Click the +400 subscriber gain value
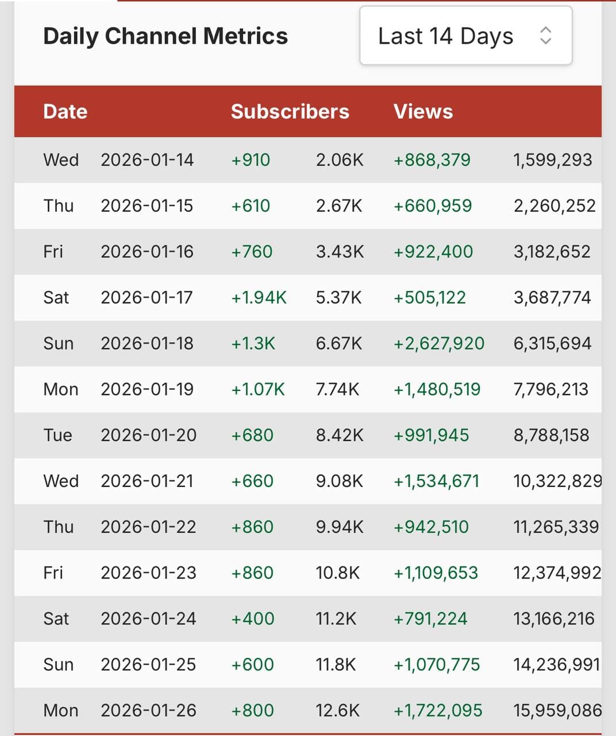616x736 pixels. point(253,619)
